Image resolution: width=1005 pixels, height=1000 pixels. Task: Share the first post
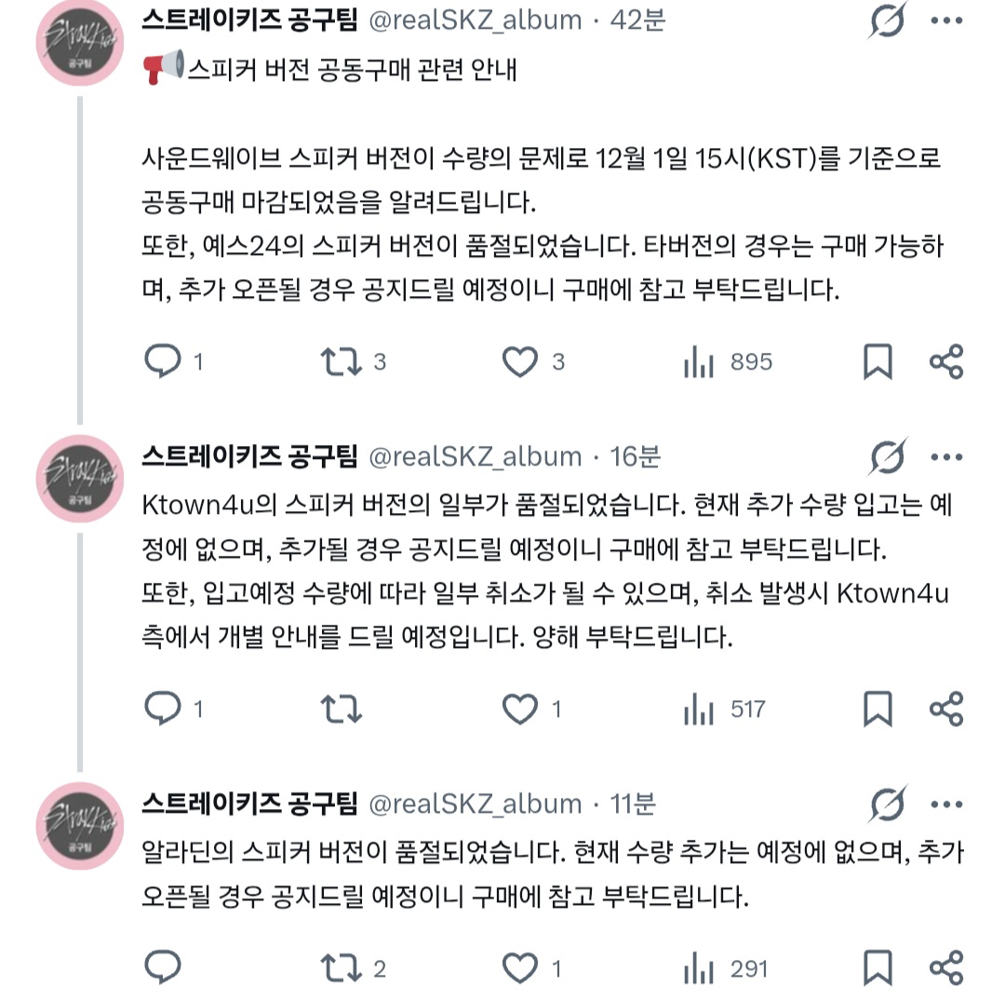tap(946, 361)
